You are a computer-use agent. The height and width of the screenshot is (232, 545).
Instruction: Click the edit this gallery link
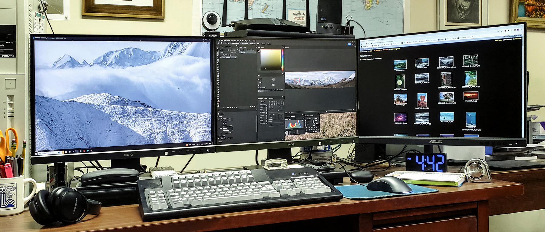tap(395, 49)
